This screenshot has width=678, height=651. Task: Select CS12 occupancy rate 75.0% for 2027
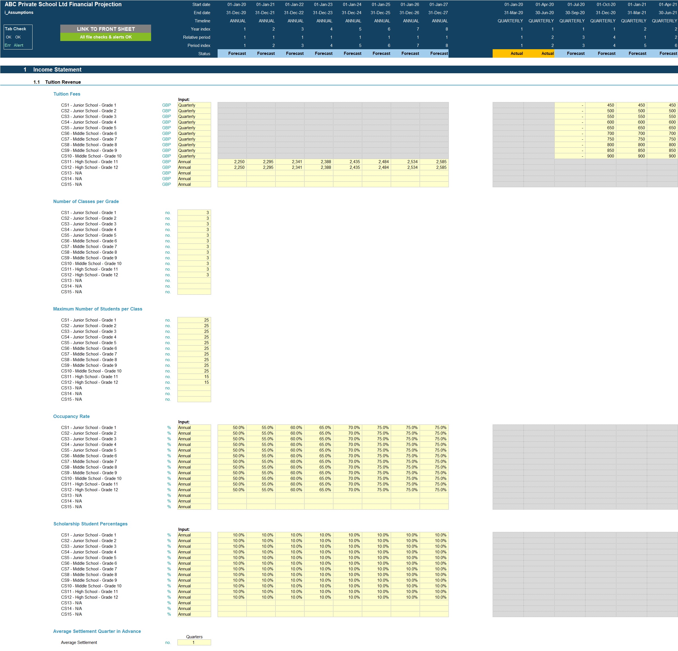pyautogui.click(x=434, y=490)
